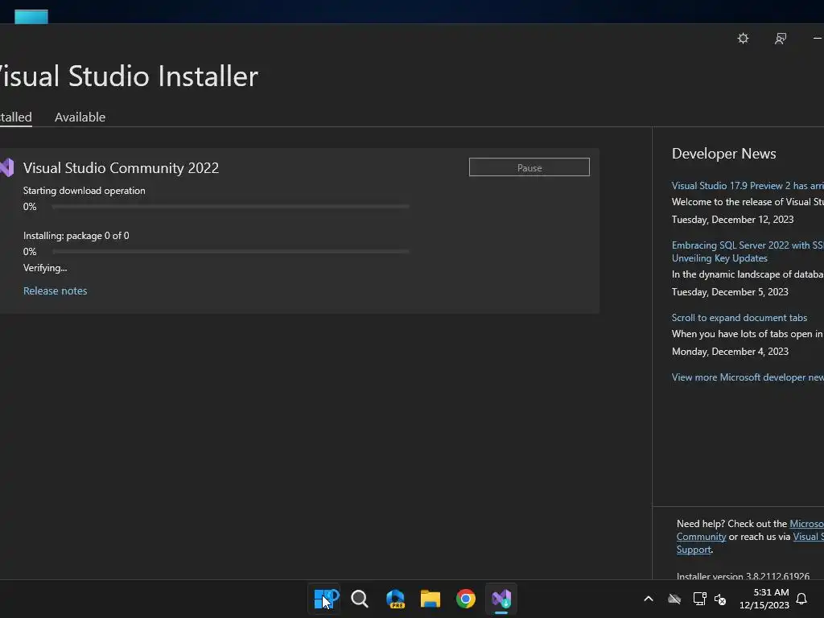Click the Monday, December 4, 2023 date
824x618 pixels.
(x=730, y=351)
